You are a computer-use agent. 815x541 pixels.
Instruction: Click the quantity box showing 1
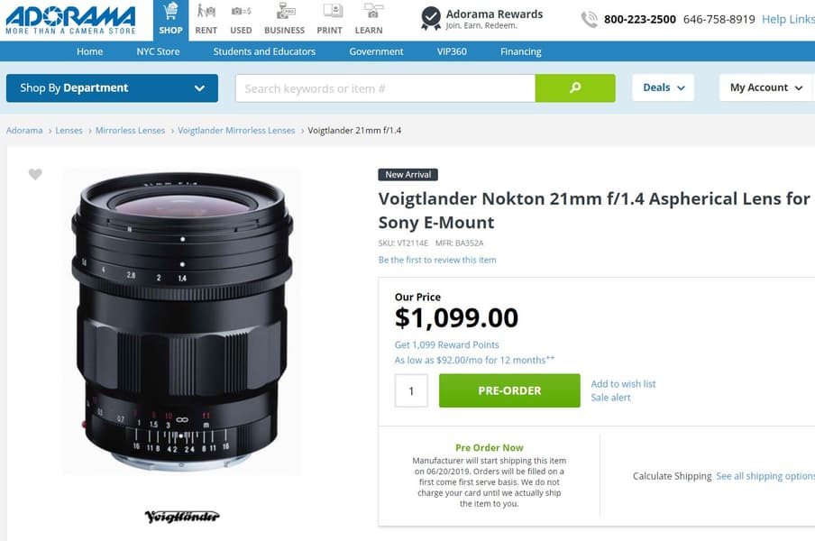pyautogui.click(x=411, y=390)
